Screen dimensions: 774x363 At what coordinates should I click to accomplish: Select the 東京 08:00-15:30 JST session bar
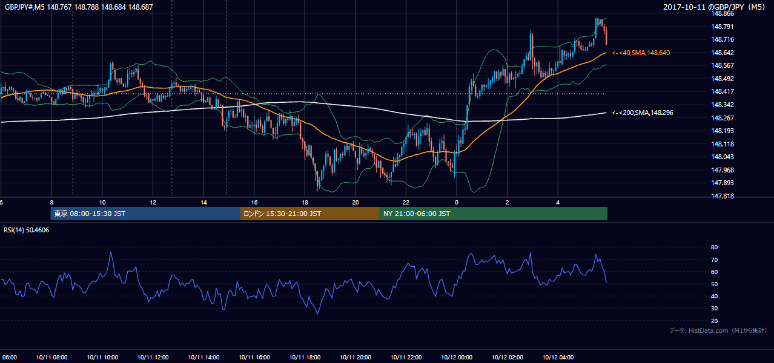(145, 214)
